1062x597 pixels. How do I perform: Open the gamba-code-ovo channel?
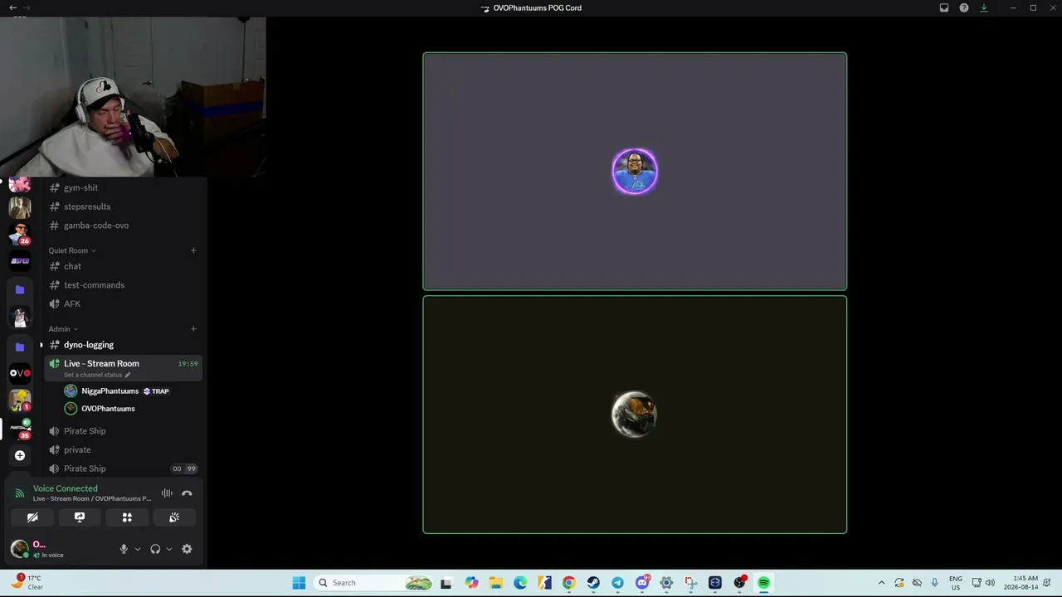click(x=123, y=226)
